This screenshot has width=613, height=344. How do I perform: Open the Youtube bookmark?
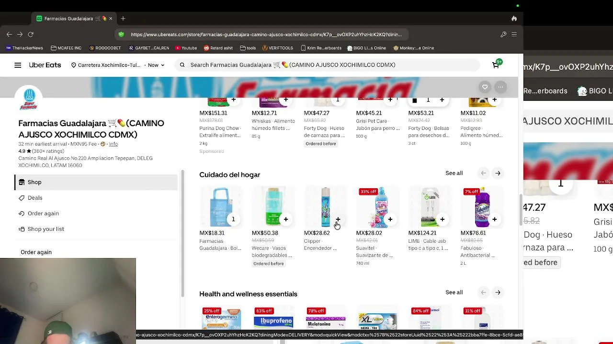click(x=186, y=48)
